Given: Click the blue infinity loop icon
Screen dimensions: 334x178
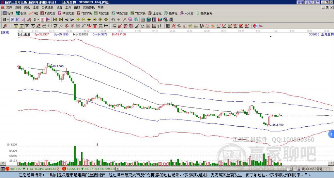Looking at the screenshot, I should [261, 26].
